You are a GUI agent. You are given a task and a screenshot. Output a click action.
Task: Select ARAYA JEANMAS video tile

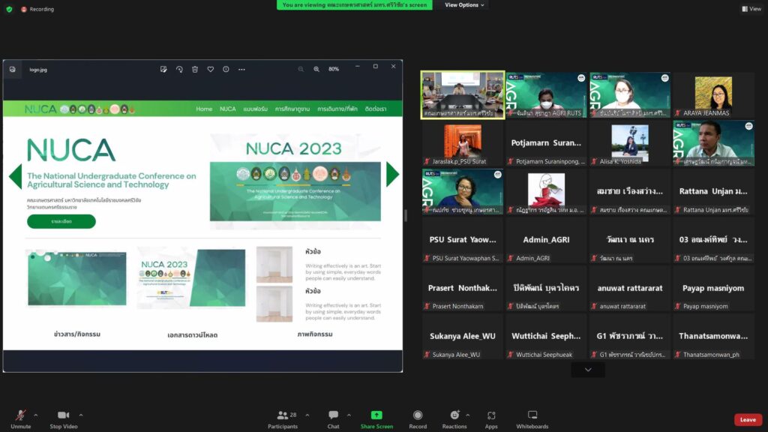coord(714,94)
